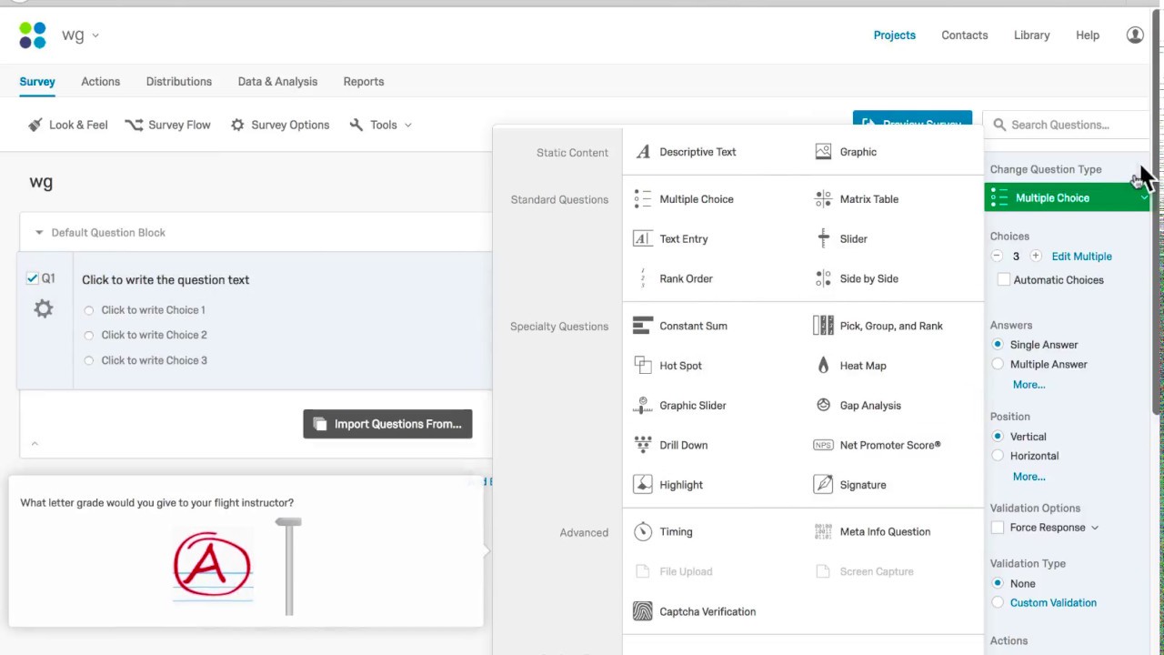Choose the Meta Info Question icon
The width and height of the screenshot is (1164, 655).
[x=823, y=532]
